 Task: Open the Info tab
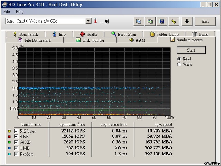(x=59, y=34)
